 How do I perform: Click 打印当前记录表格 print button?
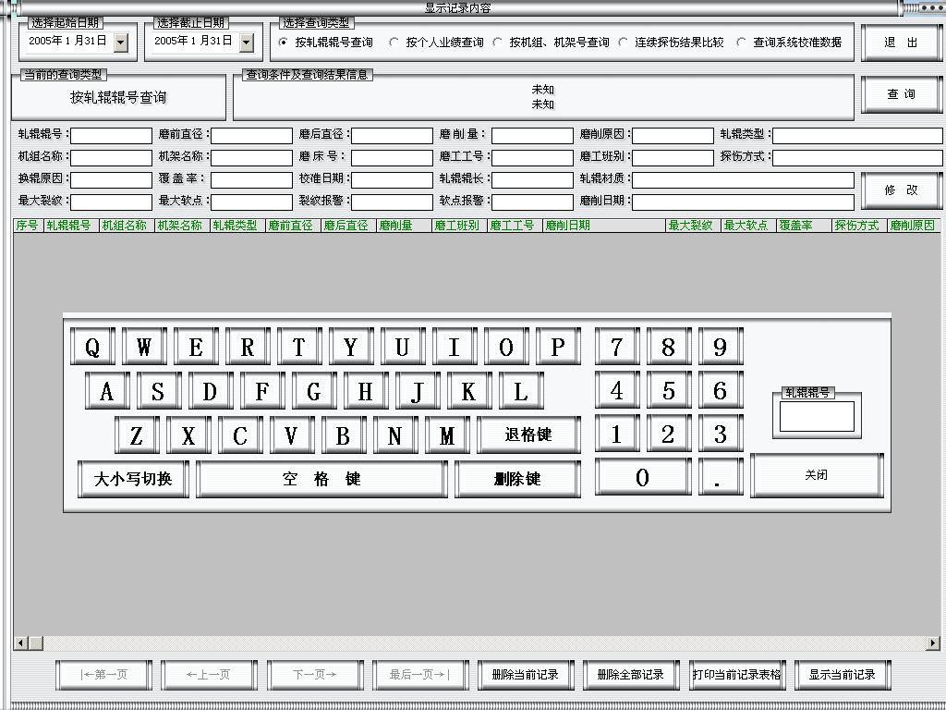(x=735, y=674)
